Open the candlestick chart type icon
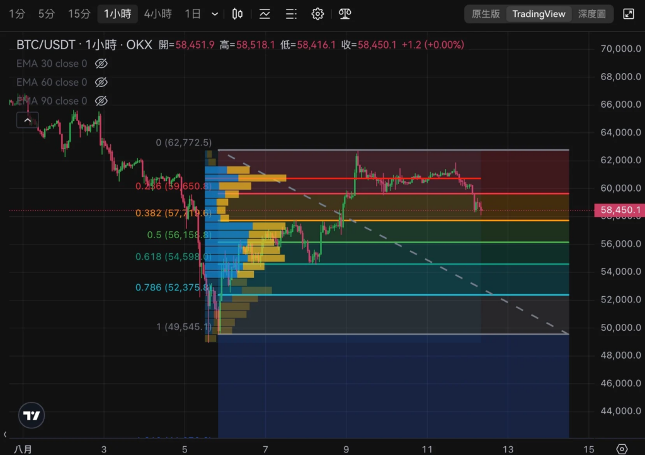The width and height of the screenshot is (645, 455). [237, 14]
